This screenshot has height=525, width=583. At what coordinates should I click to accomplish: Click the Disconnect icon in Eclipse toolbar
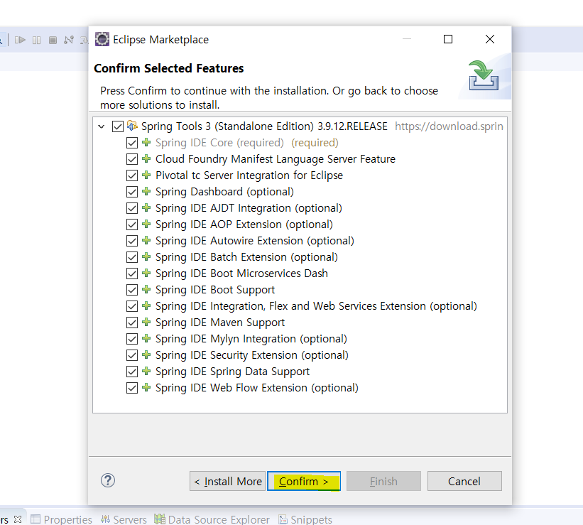click(x=69, y=40)
